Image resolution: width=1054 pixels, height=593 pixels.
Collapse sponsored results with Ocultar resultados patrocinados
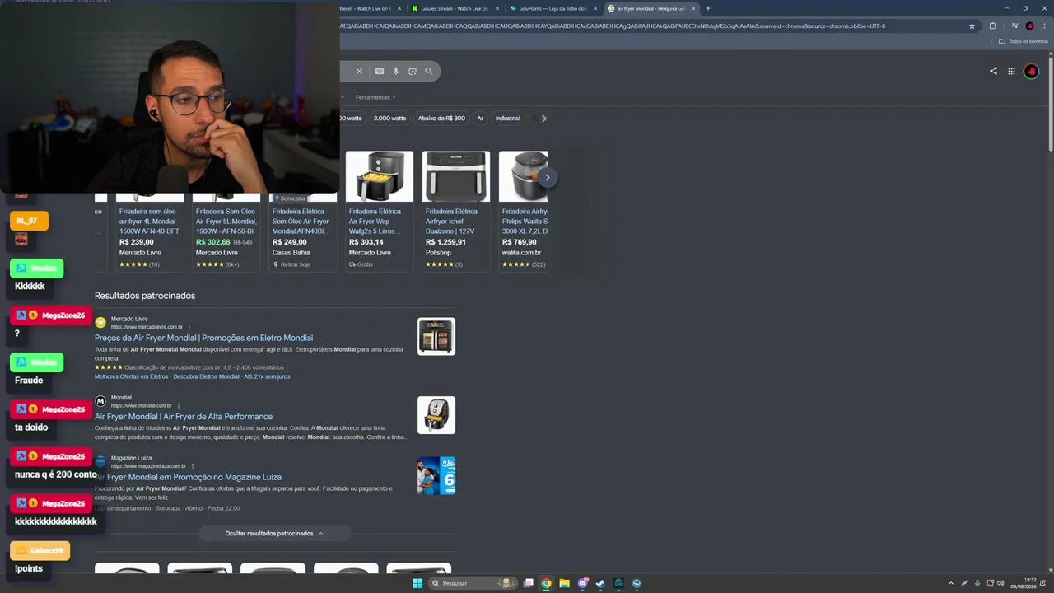[274, 534]
